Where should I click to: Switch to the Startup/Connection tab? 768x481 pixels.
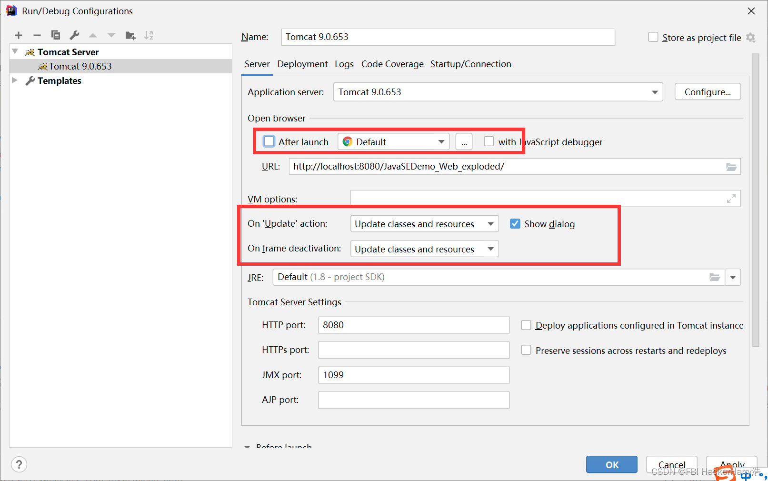pos(471,64)
